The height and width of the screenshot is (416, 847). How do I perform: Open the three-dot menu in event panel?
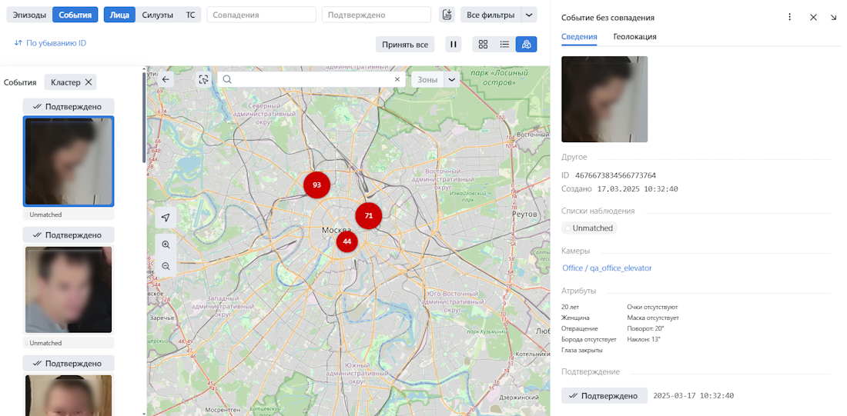point(789,17)
